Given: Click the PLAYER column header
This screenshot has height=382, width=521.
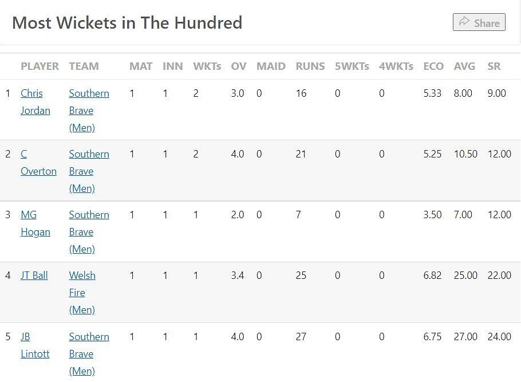Looking at the screenshot, I should coord(40,66).
